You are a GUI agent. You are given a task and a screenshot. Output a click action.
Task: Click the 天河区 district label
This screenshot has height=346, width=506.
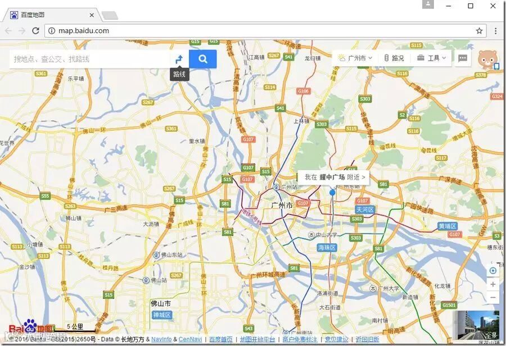[365, 210]
